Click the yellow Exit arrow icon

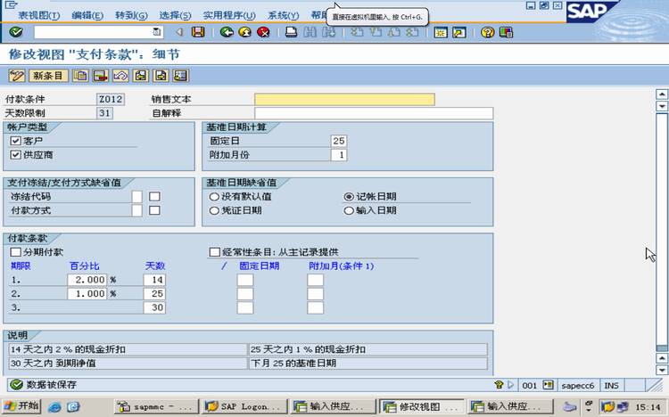click(245, 32)
